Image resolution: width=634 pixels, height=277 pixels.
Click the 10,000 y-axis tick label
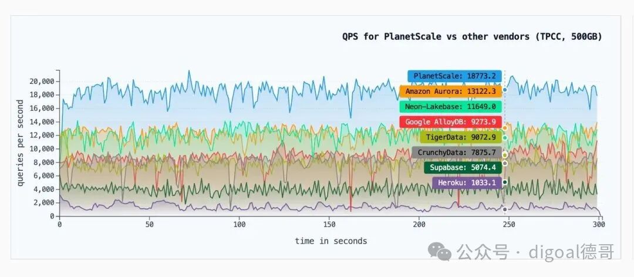[42, 148]
